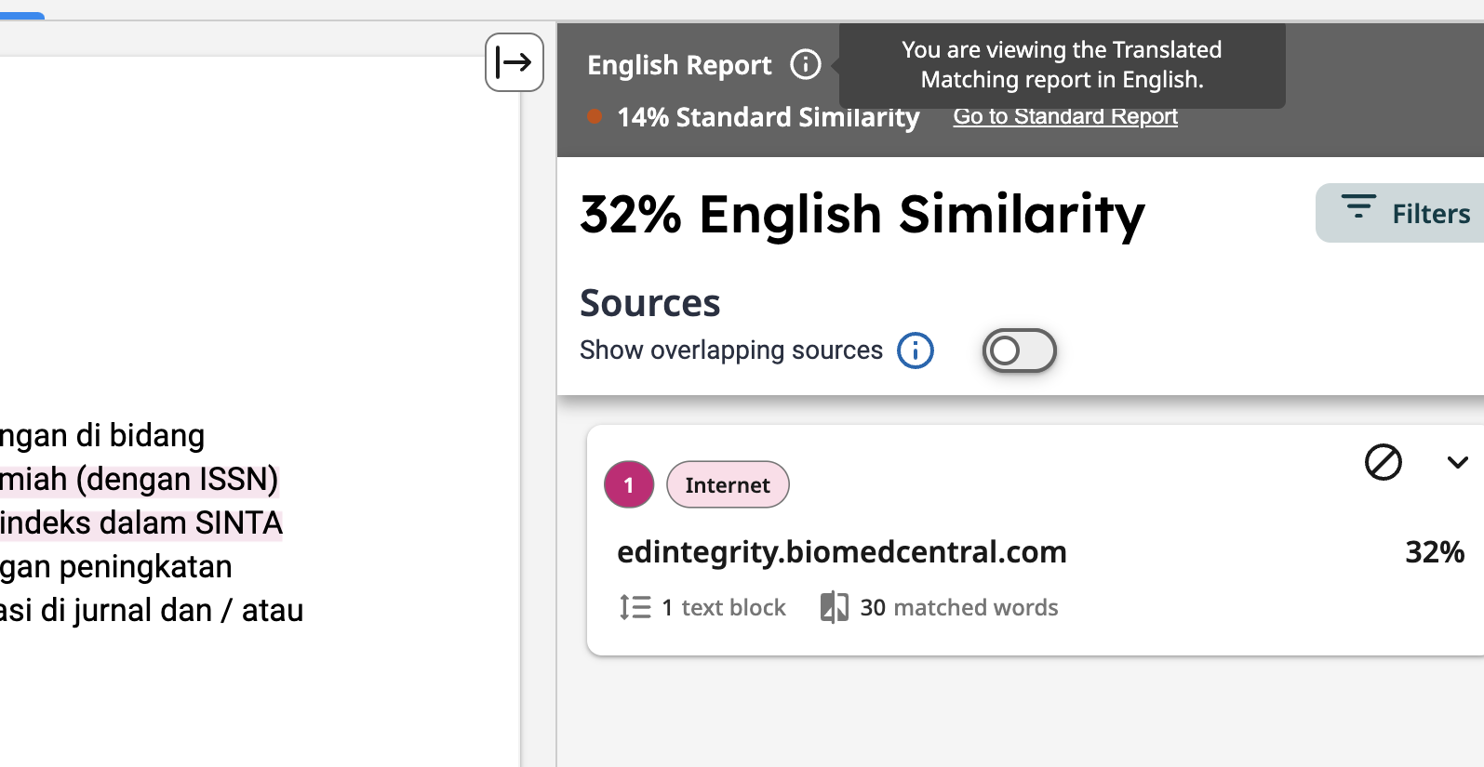Click the overlapping sources info icon
1484x767 pixels.
(915, 350)
